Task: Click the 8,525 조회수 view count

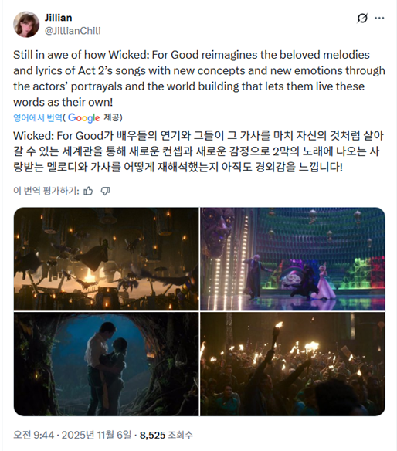Action: 166,435
